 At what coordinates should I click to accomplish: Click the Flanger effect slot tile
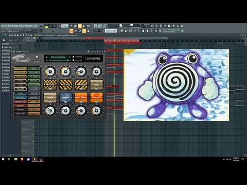97,85
